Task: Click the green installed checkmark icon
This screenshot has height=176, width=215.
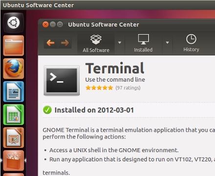Action: 47,110
